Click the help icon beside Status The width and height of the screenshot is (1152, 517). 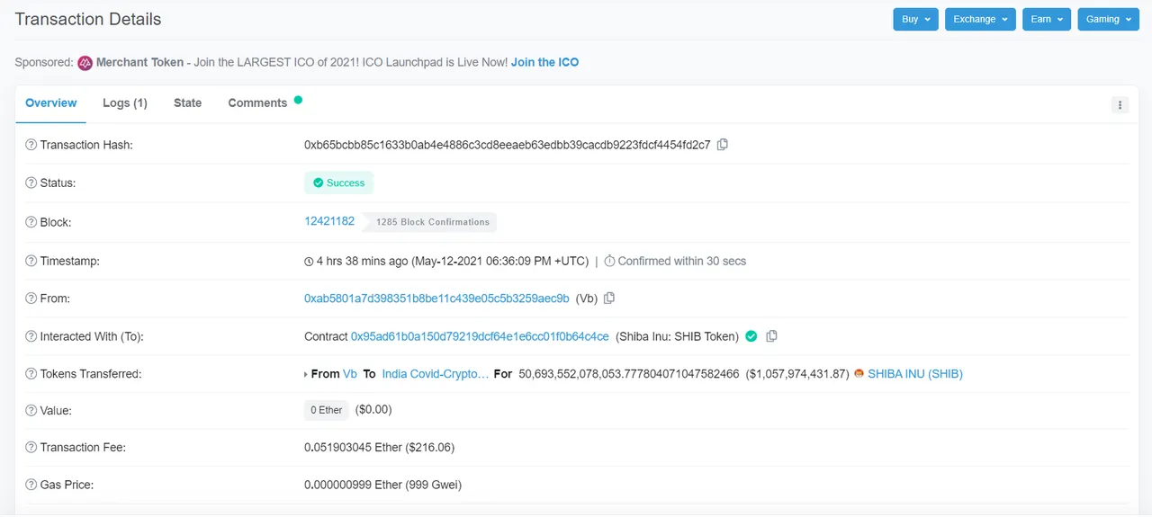pyautogui.click(x=31, y=183)
